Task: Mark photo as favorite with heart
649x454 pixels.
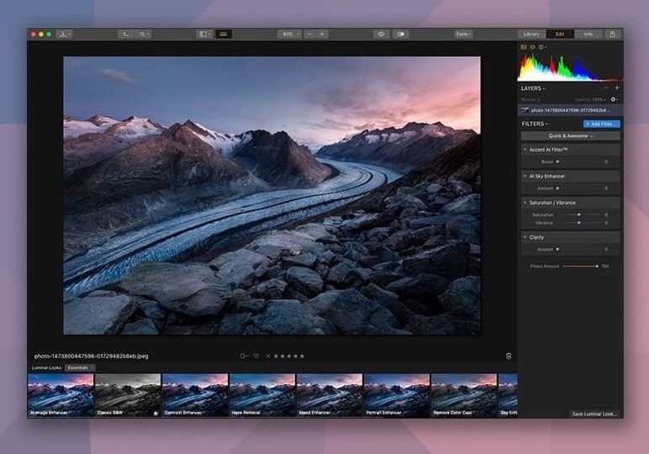Action: pyautogui.click(x=256, y=356)
